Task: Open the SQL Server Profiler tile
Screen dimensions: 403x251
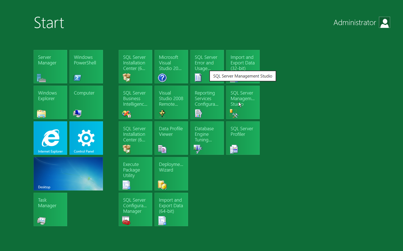Action: (x=243, y=138)
